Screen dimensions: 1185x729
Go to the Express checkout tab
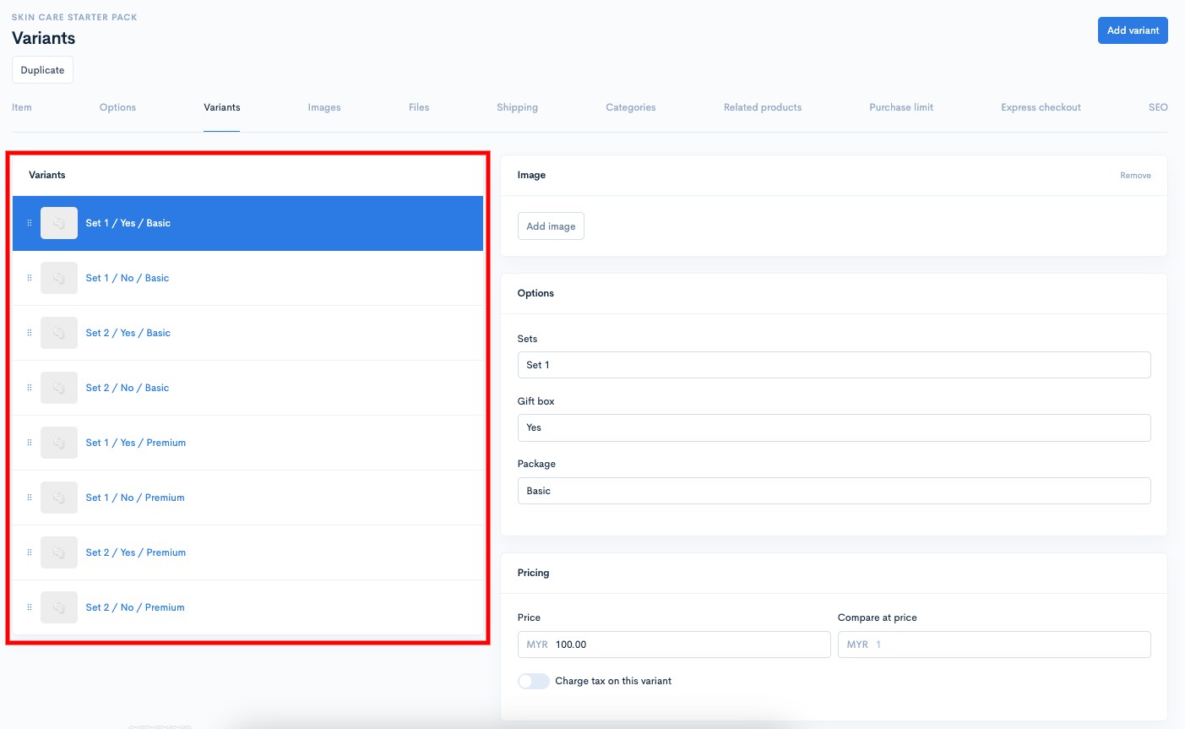(1041, 107)
